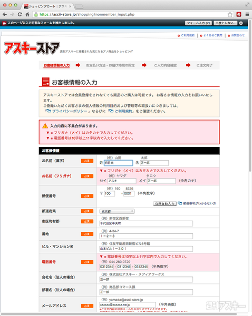Image resolution: width=252 pixels, height=316 pixels.
Task: Click the 姓 kanji name field
Action: [119, 163]
